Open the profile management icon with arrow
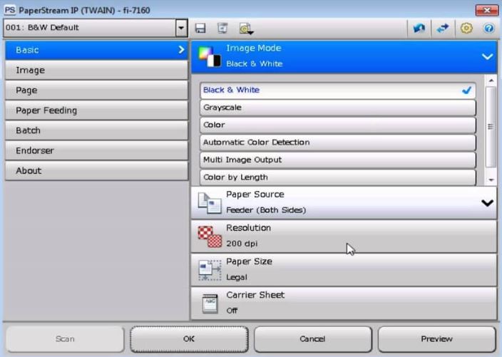 pos(246,29)
